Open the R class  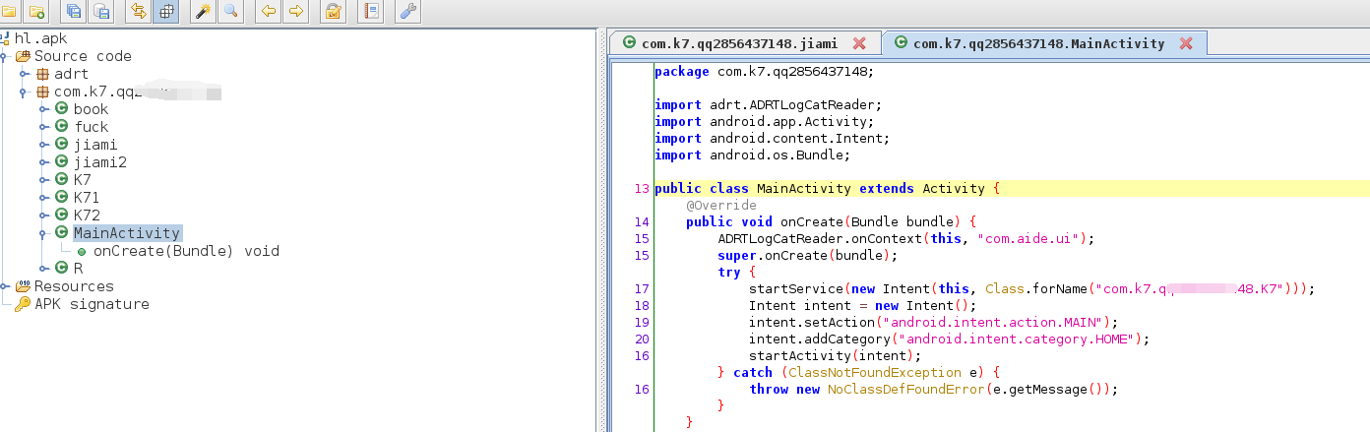tap(78, 269)
